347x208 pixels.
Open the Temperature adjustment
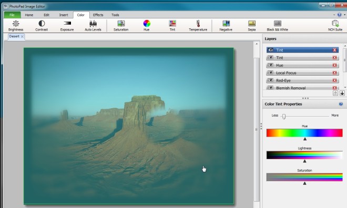tap(198, 26)
